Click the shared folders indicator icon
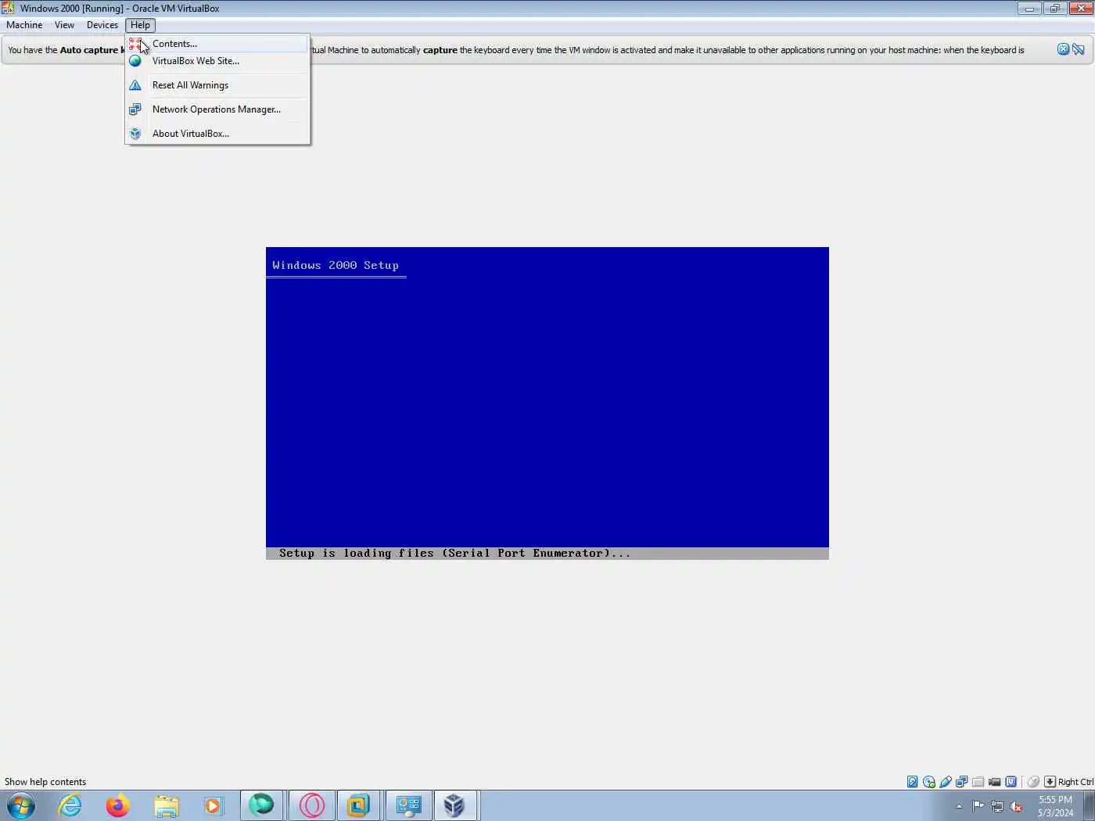 click(x=978, y=782)
